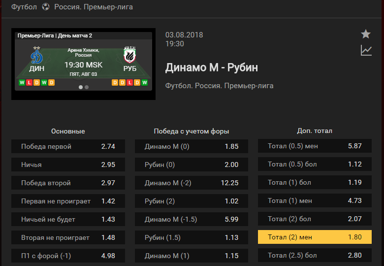Click the ДИН team abbreviation
384x266 pixels.
[x=37, y=68]
